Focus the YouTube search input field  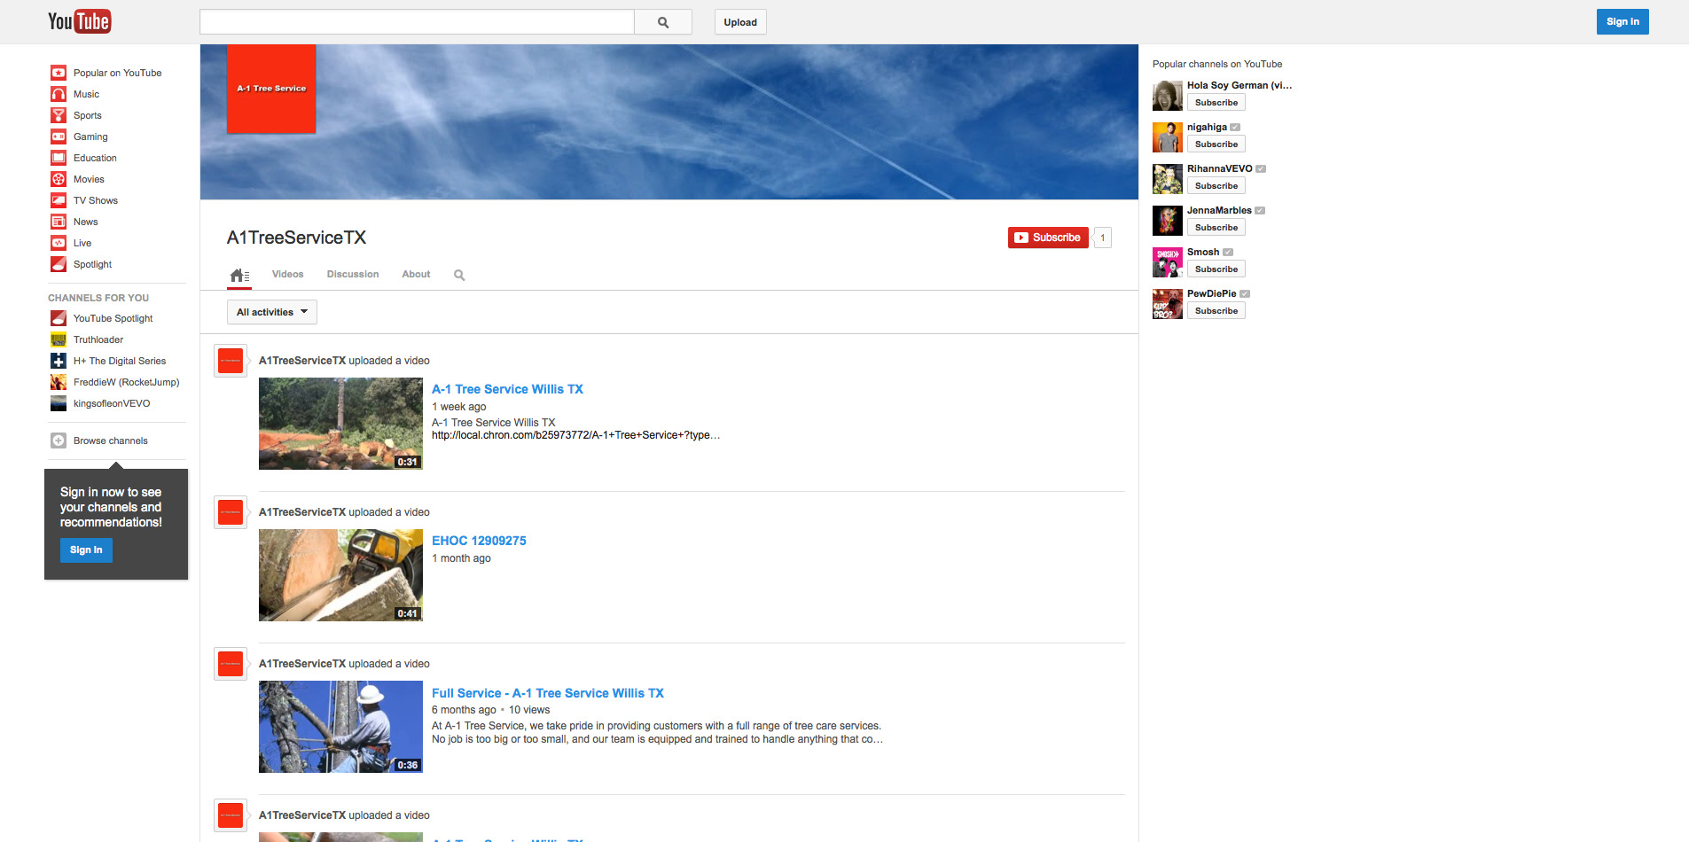coord(417,22)
